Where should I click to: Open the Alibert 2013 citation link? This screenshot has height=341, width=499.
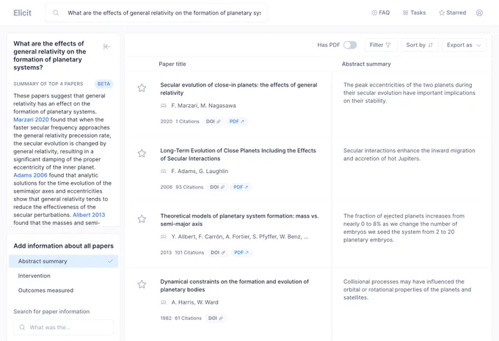89,215
